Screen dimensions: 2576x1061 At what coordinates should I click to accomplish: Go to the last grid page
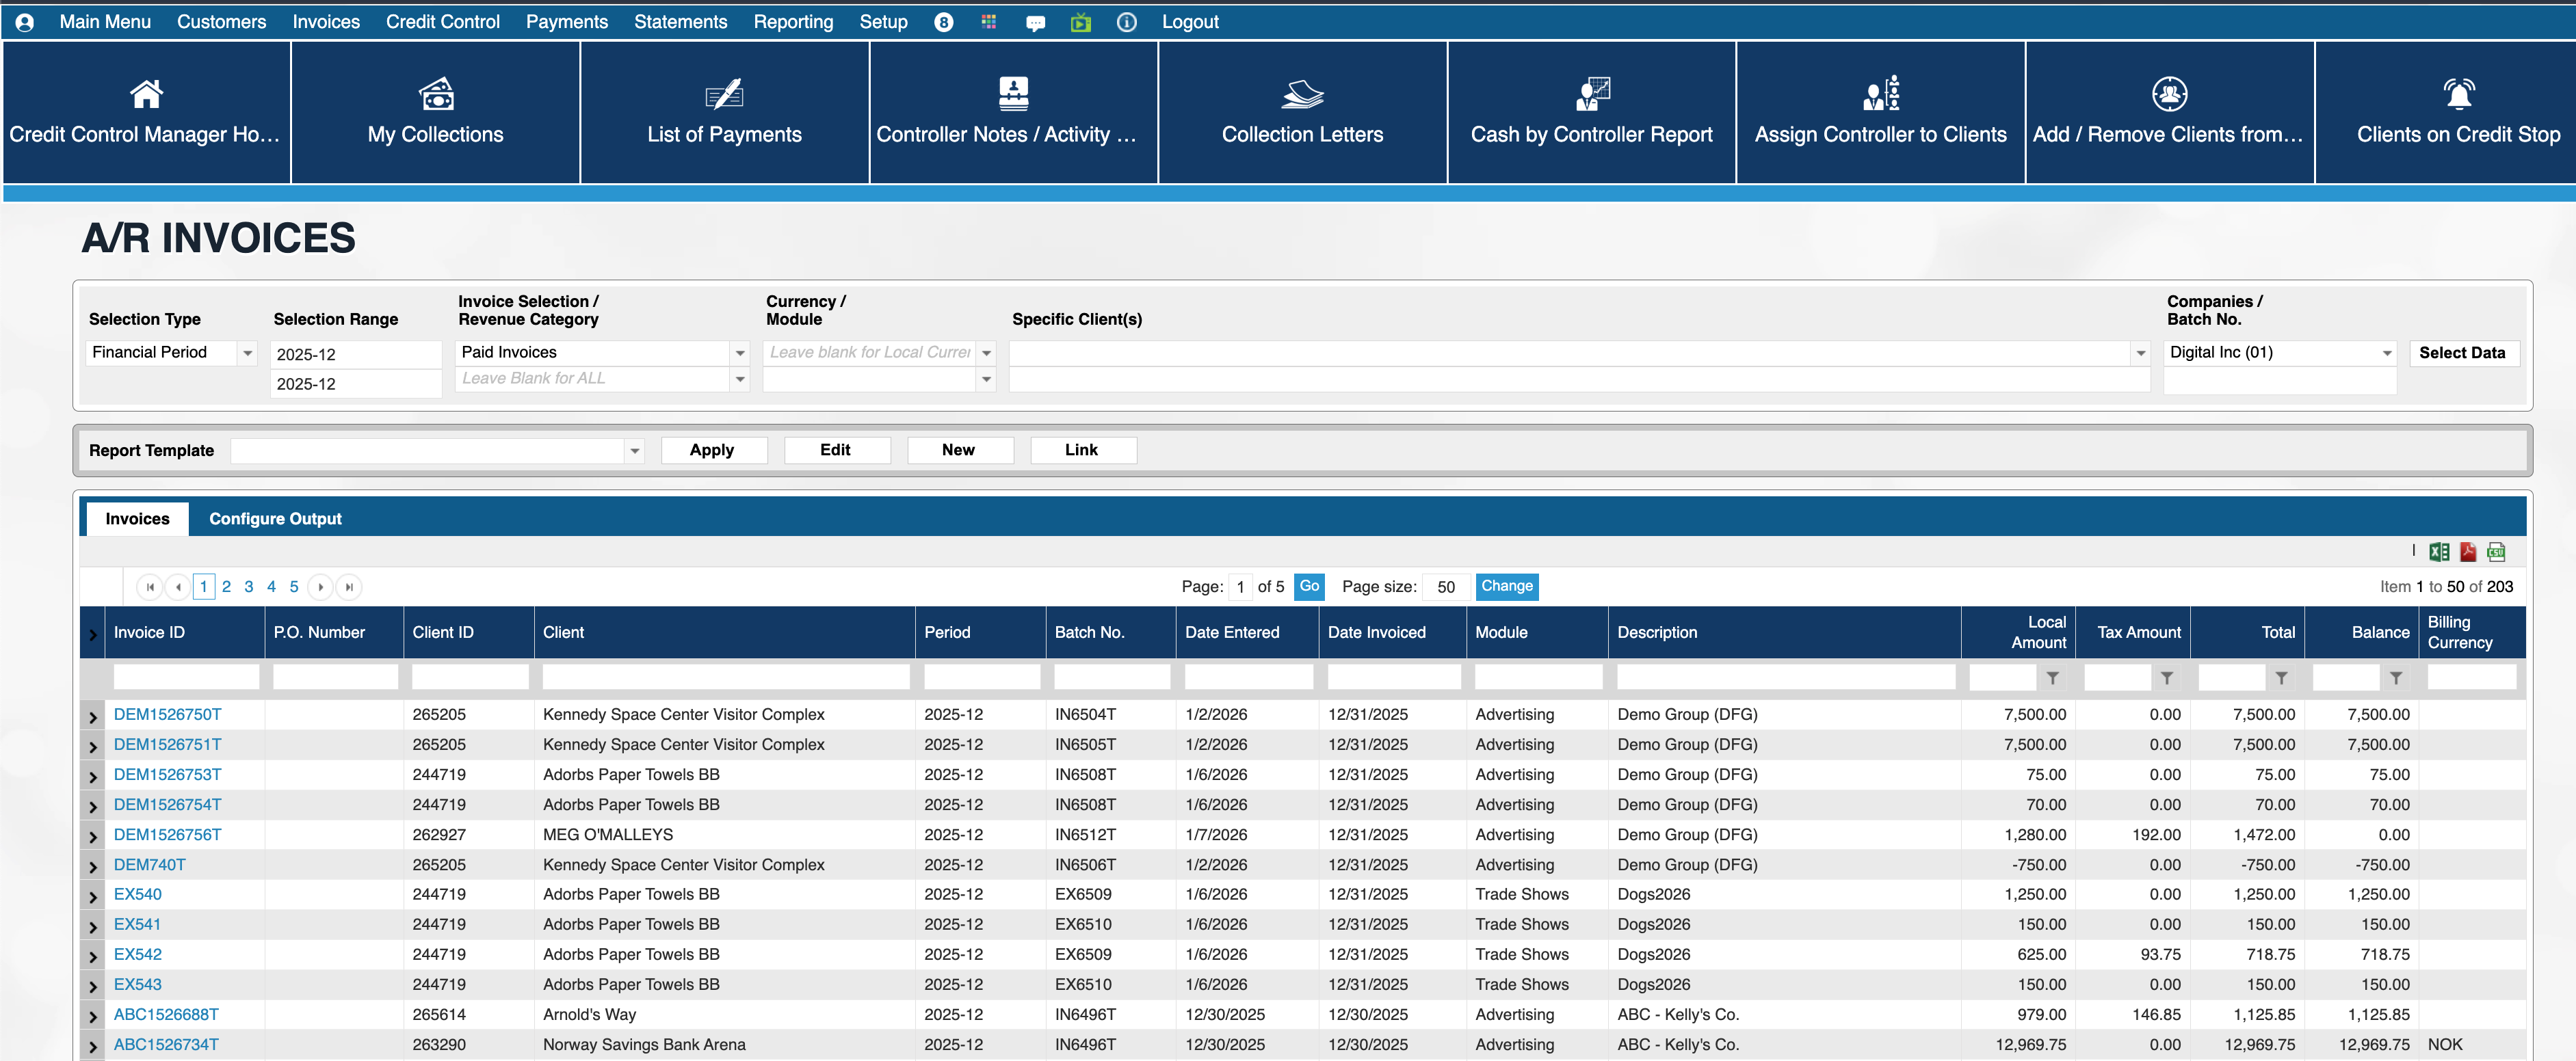point(349,587)
